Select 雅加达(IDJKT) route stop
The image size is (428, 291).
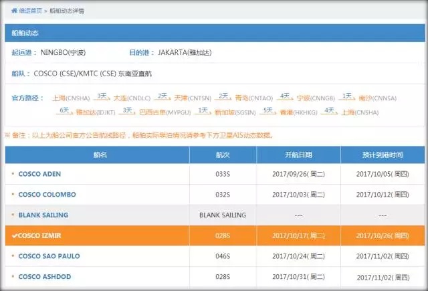pyautogui.click(x=96, y=112)
